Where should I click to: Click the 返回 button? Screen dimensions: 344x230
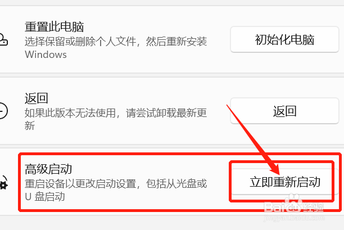pos(284,111)
